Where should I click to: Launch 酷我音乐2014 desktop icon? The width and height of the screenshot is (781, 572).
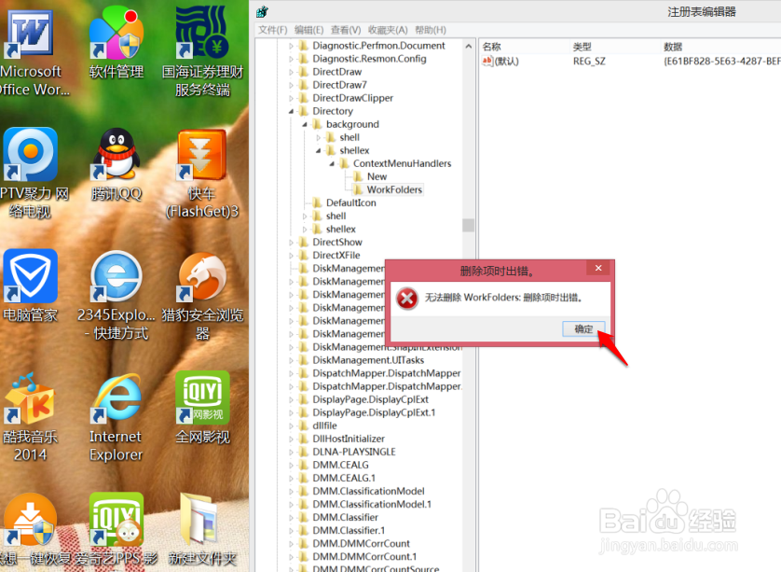click(x=30, y=399)
